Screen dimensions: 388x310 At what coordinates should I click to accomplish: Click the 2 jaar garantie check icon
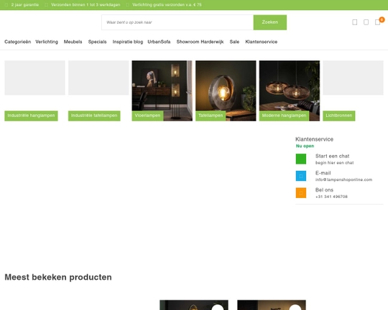pos(6,5)
